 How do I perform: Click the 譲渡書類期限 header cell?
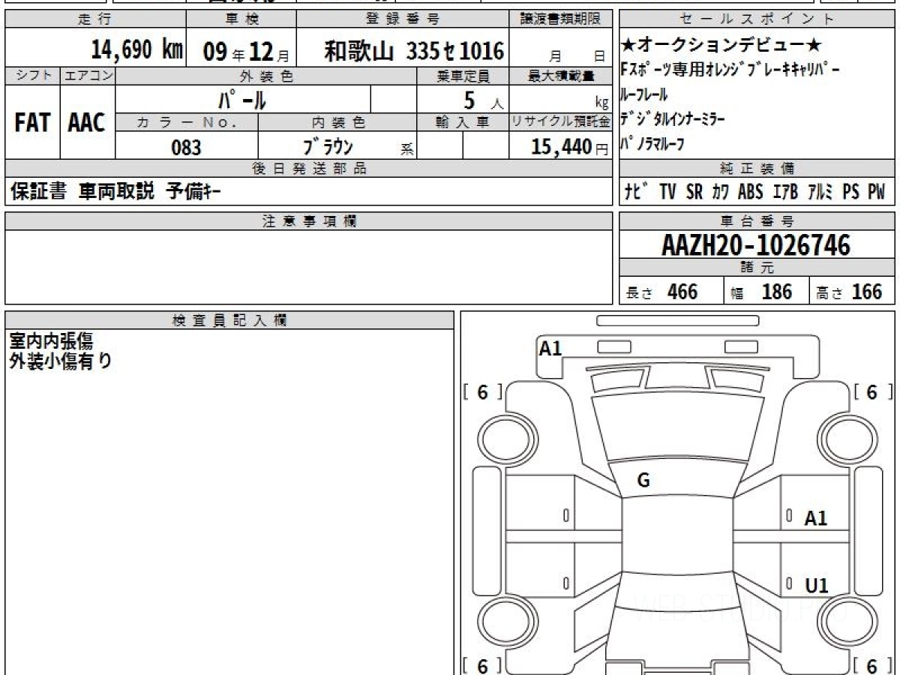pyautogui.click(x=561, y=19)
